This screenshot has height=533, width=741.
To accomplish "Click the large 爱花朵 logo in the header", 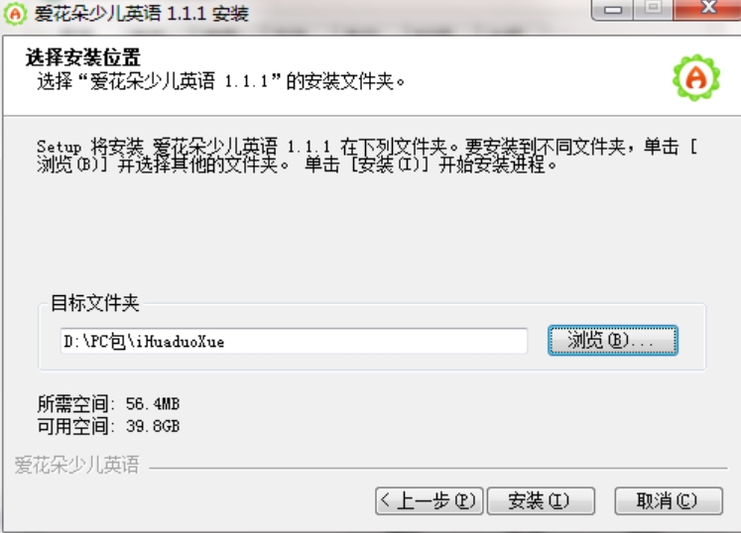I will pyautogui.click(x=696, y=77).
